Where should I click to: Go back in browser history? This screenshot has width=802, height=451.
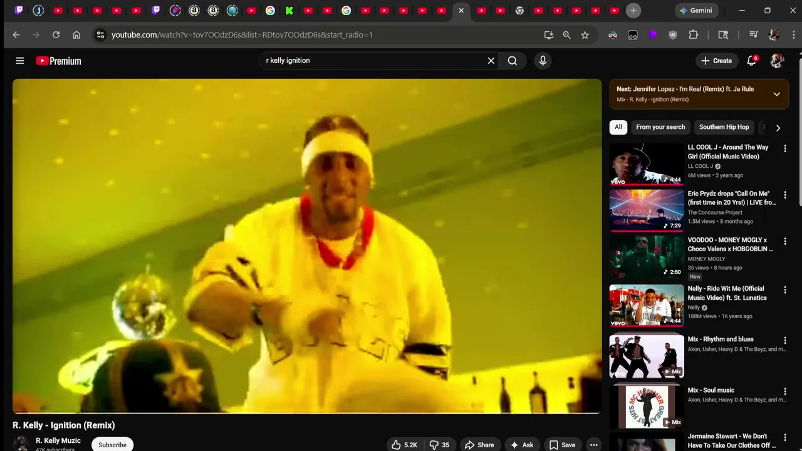pos(16,35)
